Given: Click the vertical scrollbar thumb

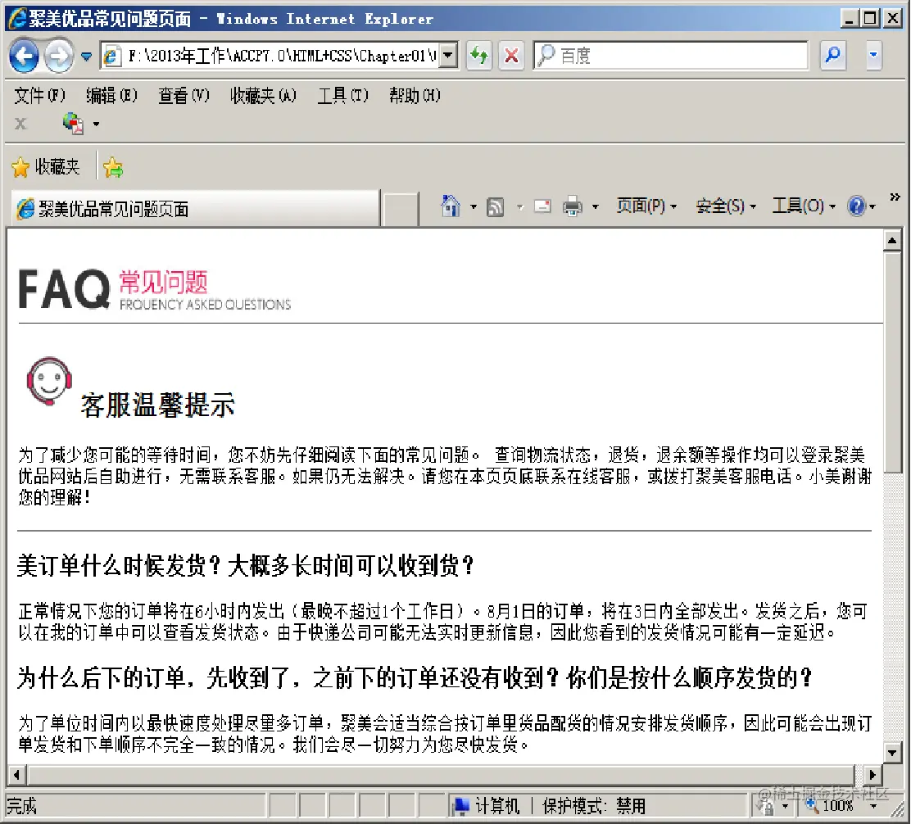Looking at the screenshot, I should point(892,363).
